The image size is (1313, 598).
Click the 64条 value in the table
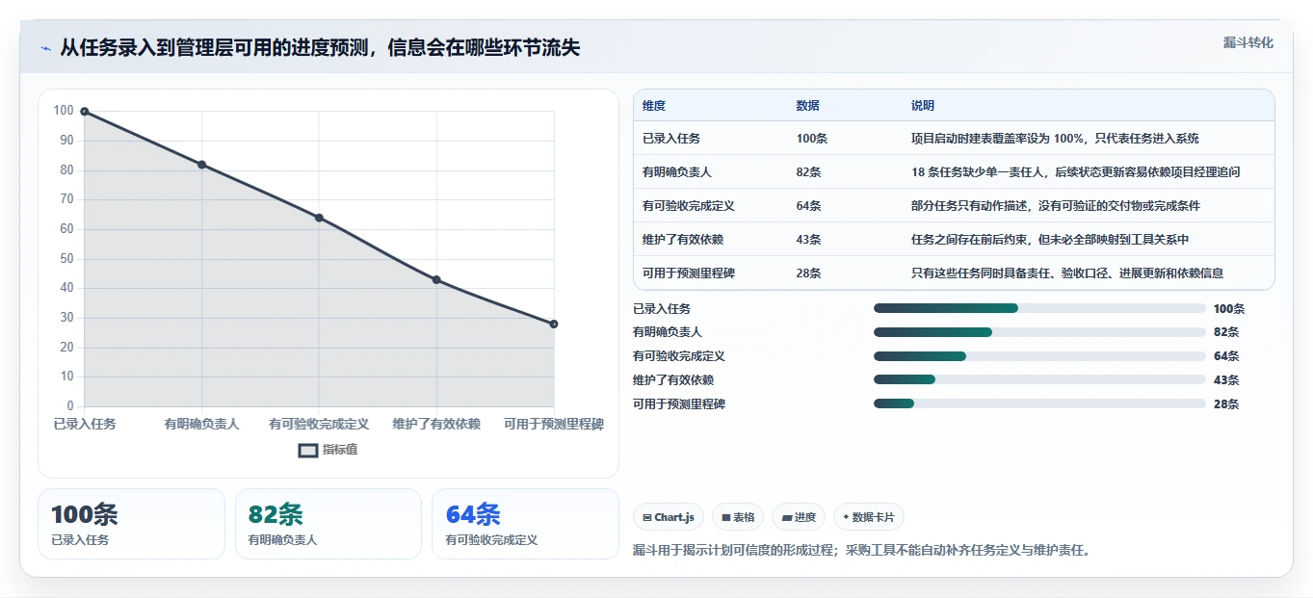(x=809, y=206)
